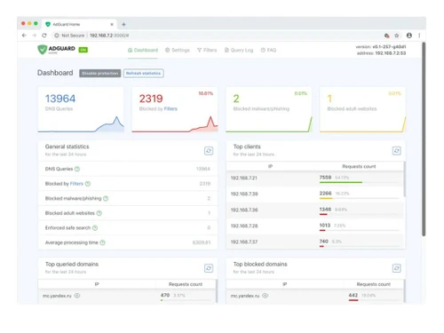444x333 pixels.
Task: Click eye icon beside mc.yandex.ru in queried domains
Action: pos(77,296)
